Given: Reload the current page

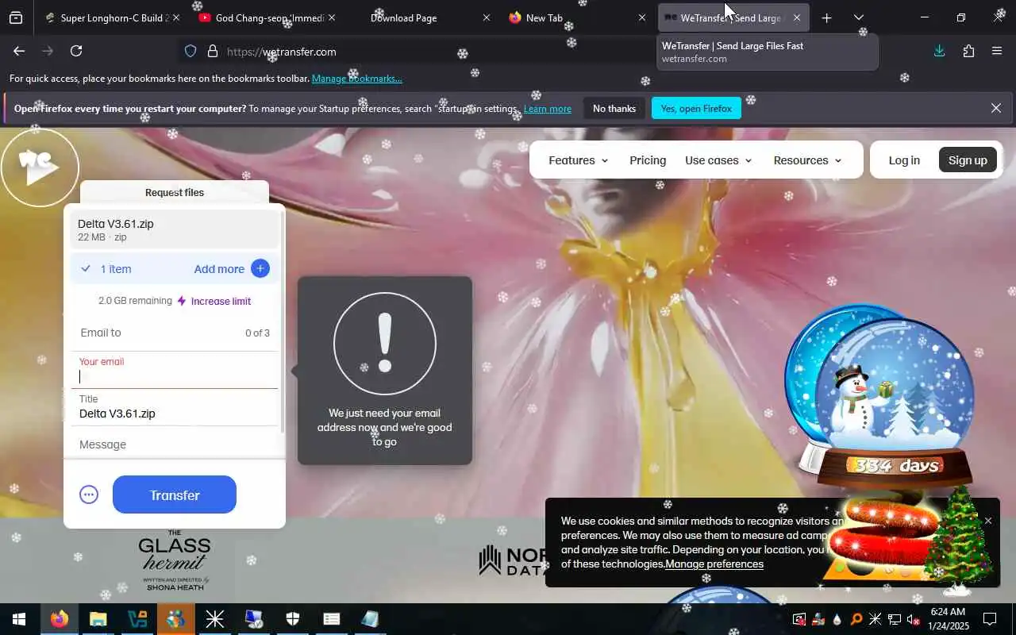Looking at the screenshot, I should [76, 51].
